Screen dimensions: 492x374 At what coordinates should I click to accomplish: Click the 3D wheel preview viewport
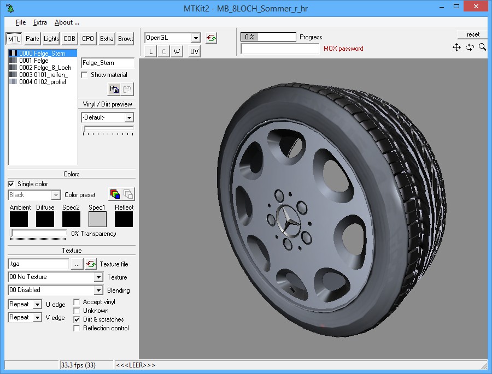click(x=313, y=209)
